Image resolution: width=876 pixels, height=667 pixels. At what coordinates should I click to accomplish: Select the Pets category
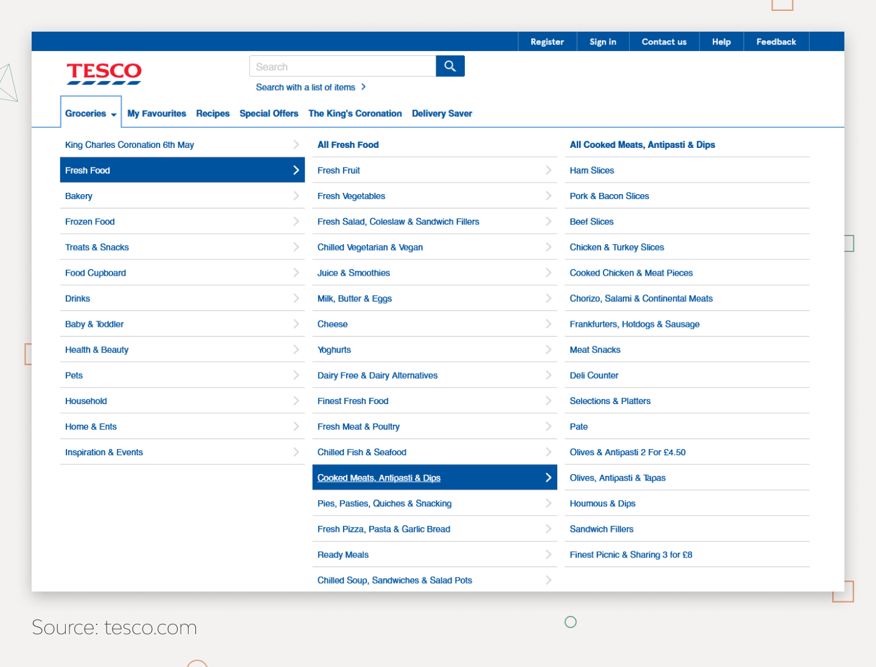pos(182,375)
